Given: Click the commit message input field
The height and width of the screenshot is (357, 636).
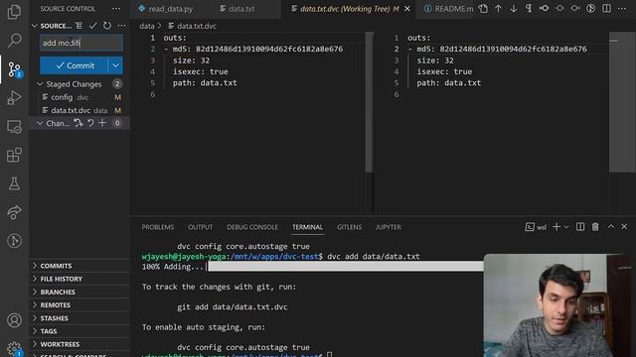Looking at the screenshot, I should click(81, 43).
